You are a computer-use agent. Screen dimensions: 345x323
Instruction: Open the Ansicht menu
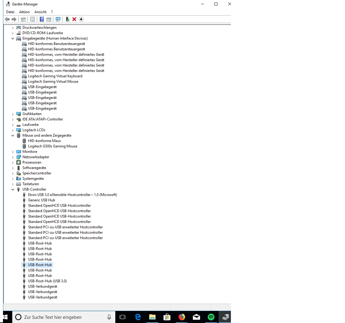[40, 12]
